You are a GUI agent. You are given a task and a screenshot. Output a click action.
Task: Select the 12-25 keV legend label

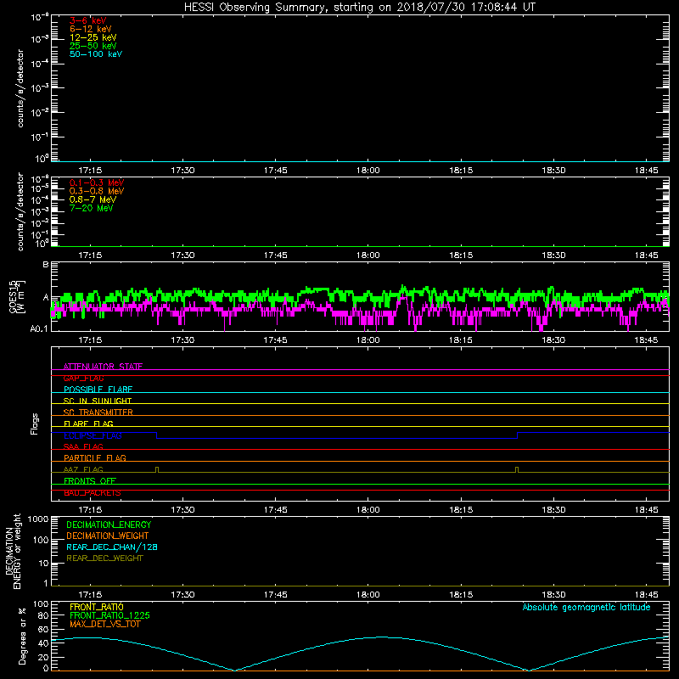pyautogui.click(x=93, y=37)
